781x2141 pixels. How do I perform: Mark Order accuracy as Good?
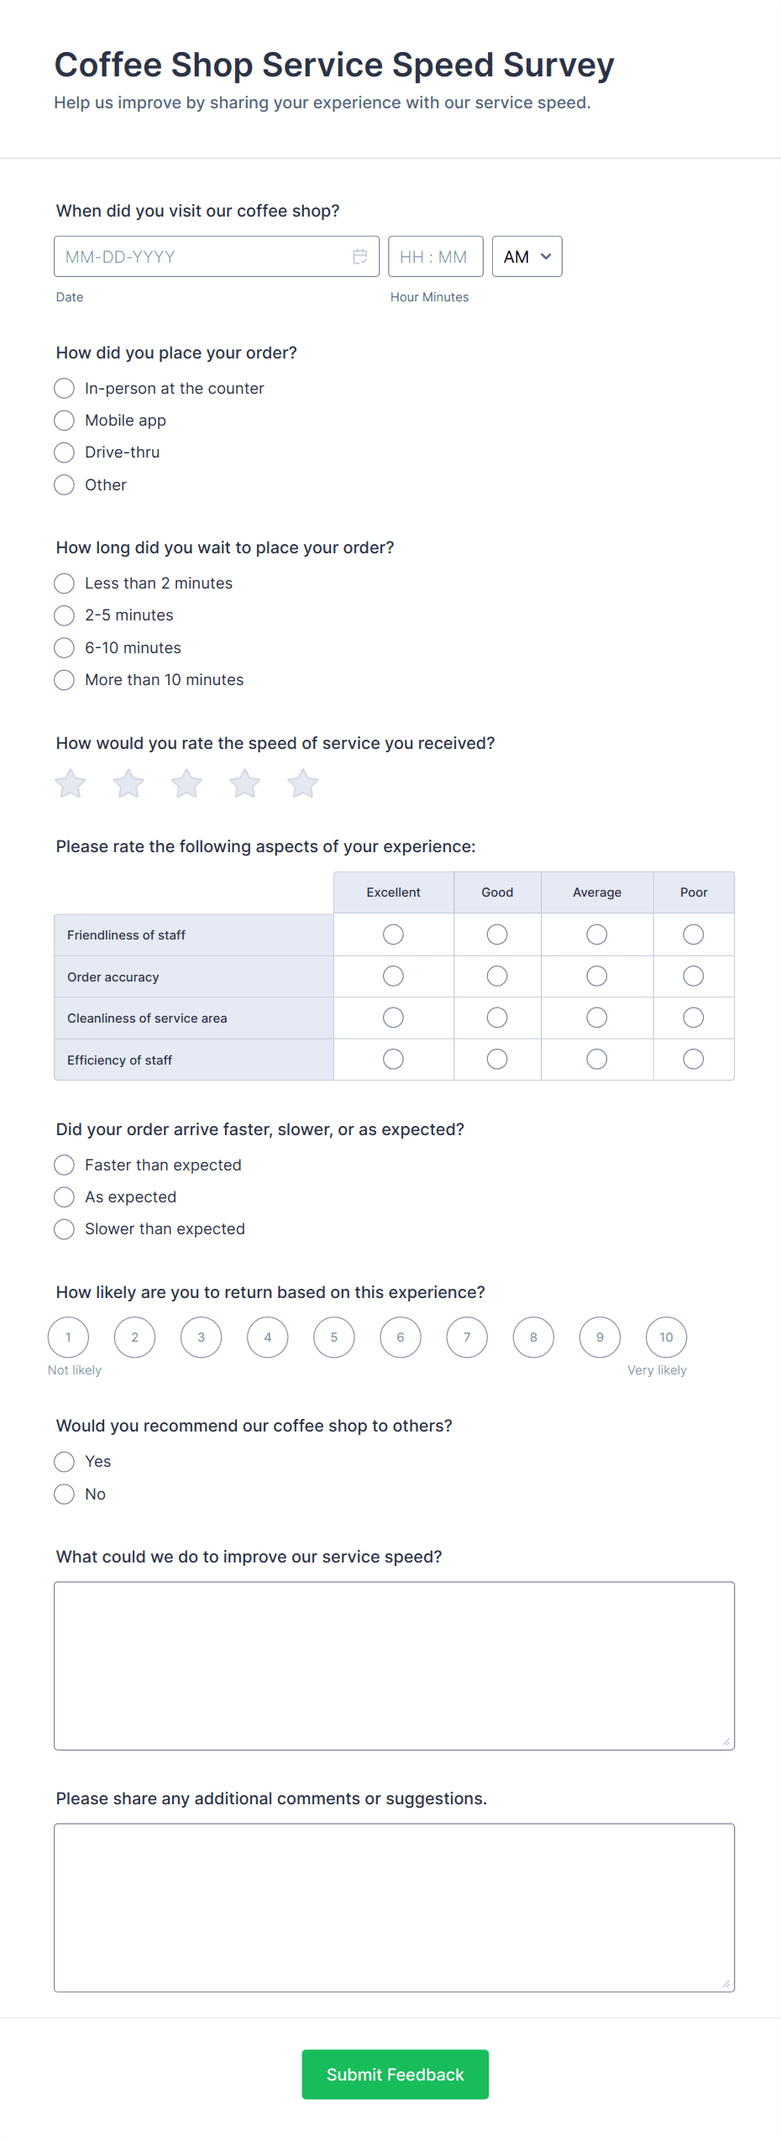[x=497, y=976]
